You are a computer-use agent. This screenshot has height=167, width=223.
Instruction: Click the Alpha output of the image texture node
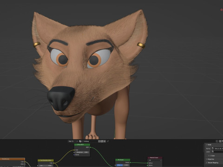(x=25, y=164)
